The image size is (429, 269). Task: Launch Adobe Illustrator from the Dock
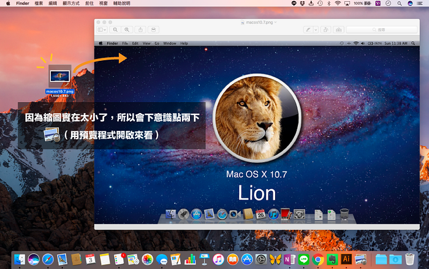[347, 259]
